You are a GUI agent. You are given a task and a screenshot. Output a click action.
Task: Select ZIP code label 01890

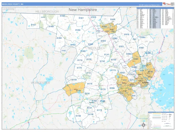(134, 67)
